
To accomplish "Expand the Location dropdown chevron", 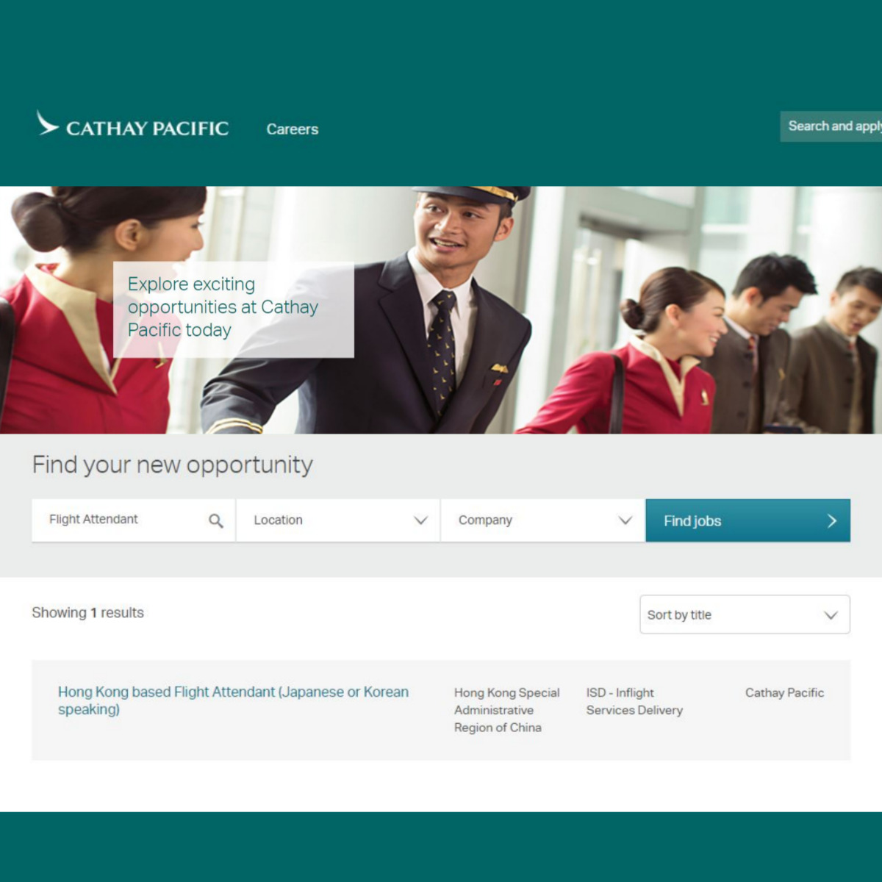I will coord(420,520).
